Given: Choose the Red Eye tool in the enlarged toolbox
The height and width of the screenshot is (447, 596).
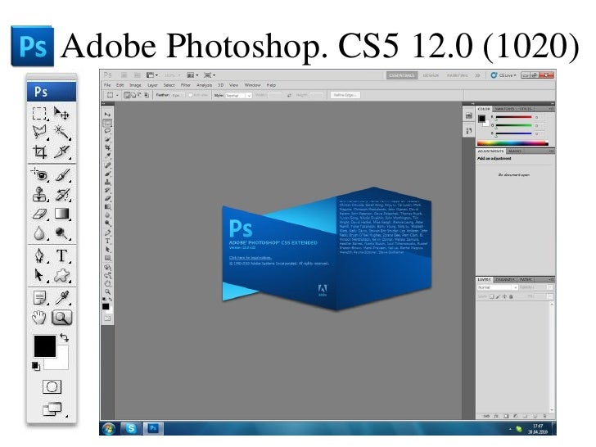Looking at the screenshot, I should click(x=39, y=175).
